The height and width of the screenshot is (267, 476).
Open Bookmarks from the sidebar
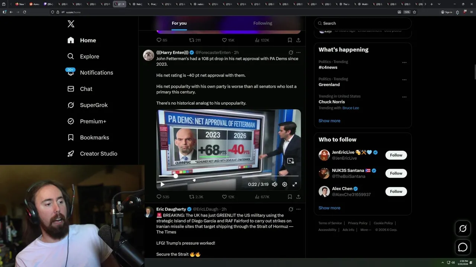(x=88, y=138)
